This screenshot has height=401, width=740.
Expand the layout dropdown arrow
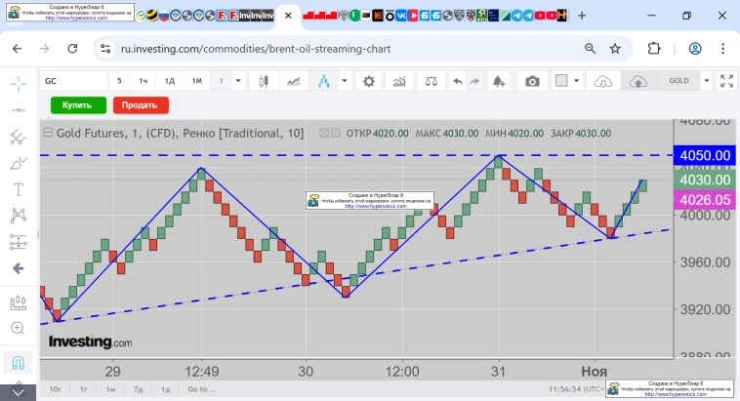(576, 81)
